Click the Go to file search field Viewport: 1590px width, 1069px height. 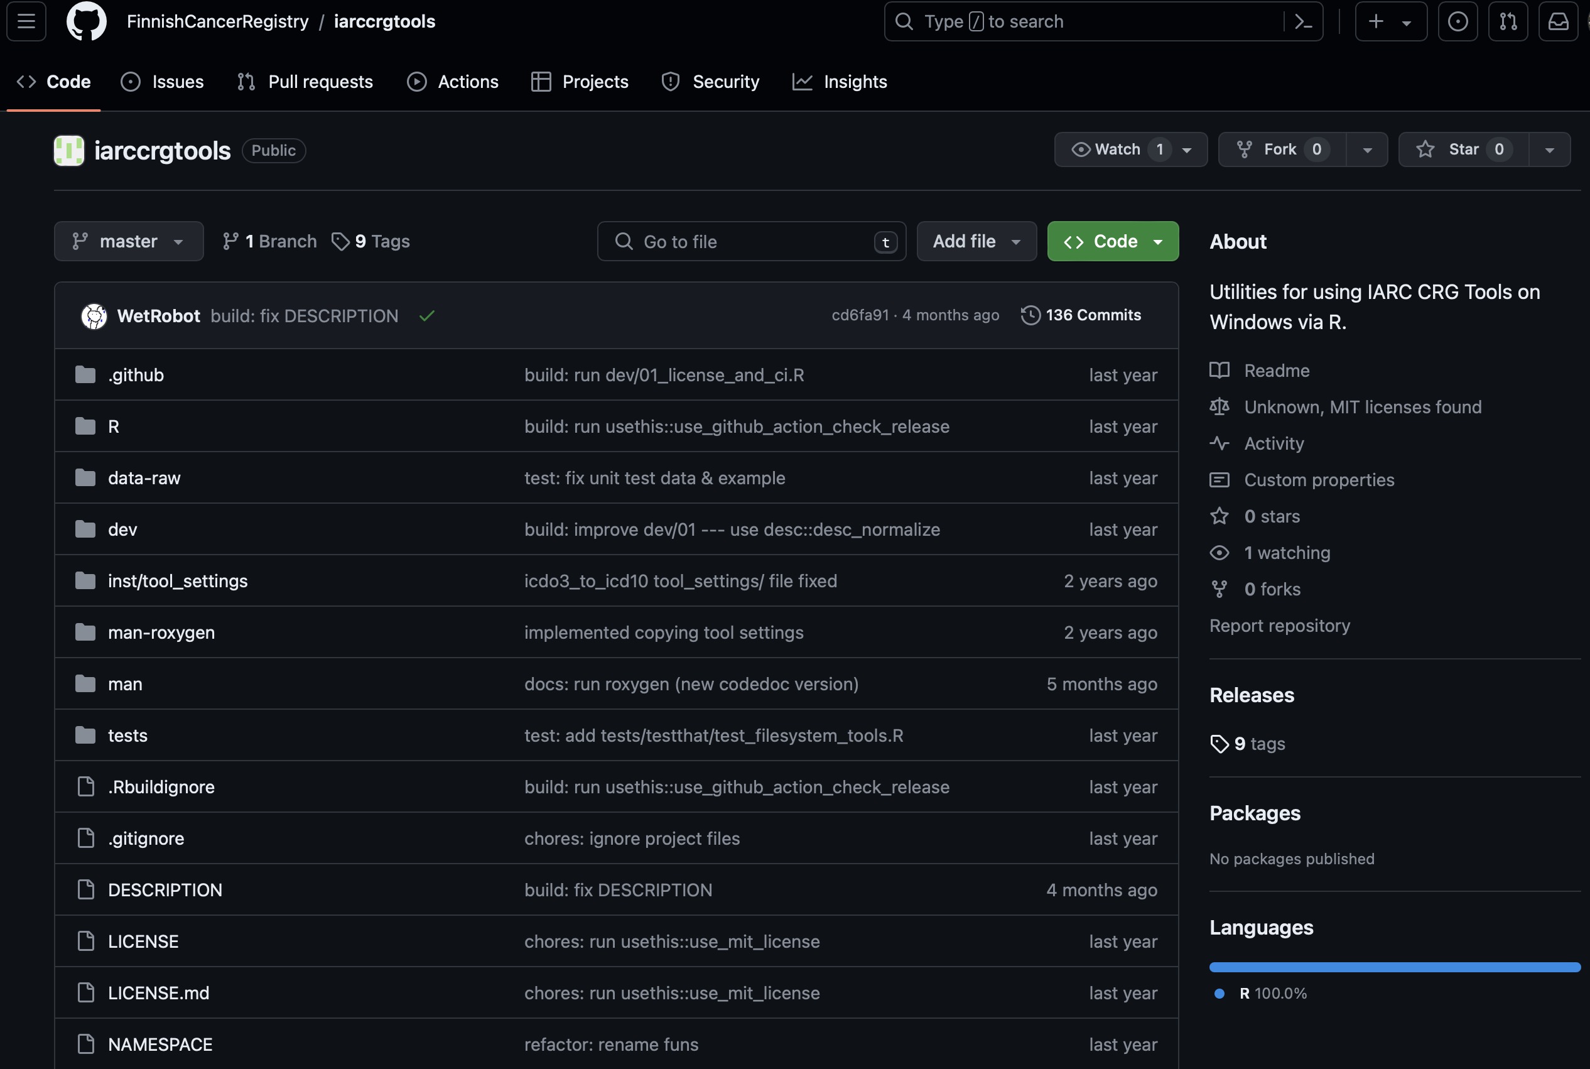coord(752,241)
